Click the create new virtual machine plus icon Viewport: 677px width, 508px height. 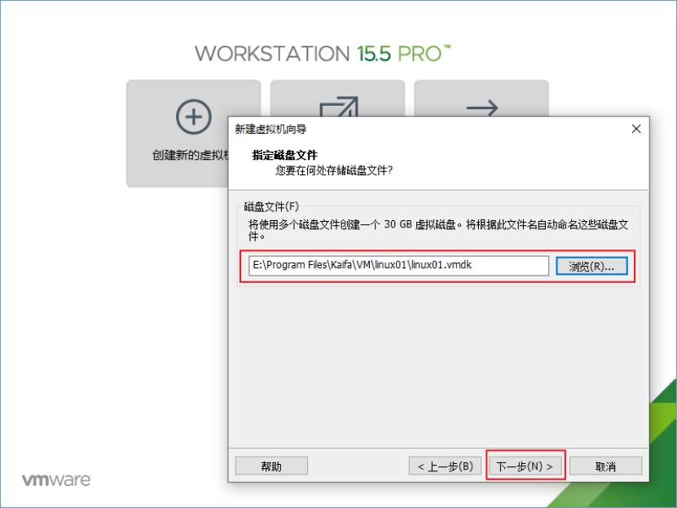[x=193, y=117]
